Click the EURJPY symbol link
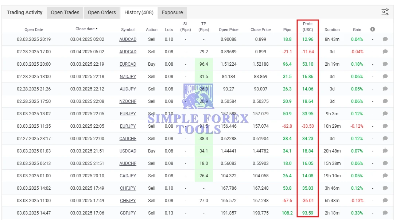Viewport: 396px width, 220px height. (x=128, y=113)
